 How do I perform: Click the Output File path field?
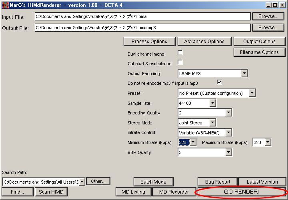coord(142,28)
